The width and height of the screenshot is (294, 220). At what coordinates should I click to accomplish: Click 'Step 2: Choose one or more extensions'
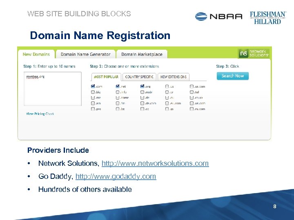(x=125, y=66)
